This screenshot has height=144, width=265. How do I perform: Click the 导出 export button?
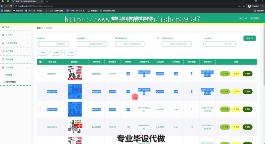coord(70,53)
